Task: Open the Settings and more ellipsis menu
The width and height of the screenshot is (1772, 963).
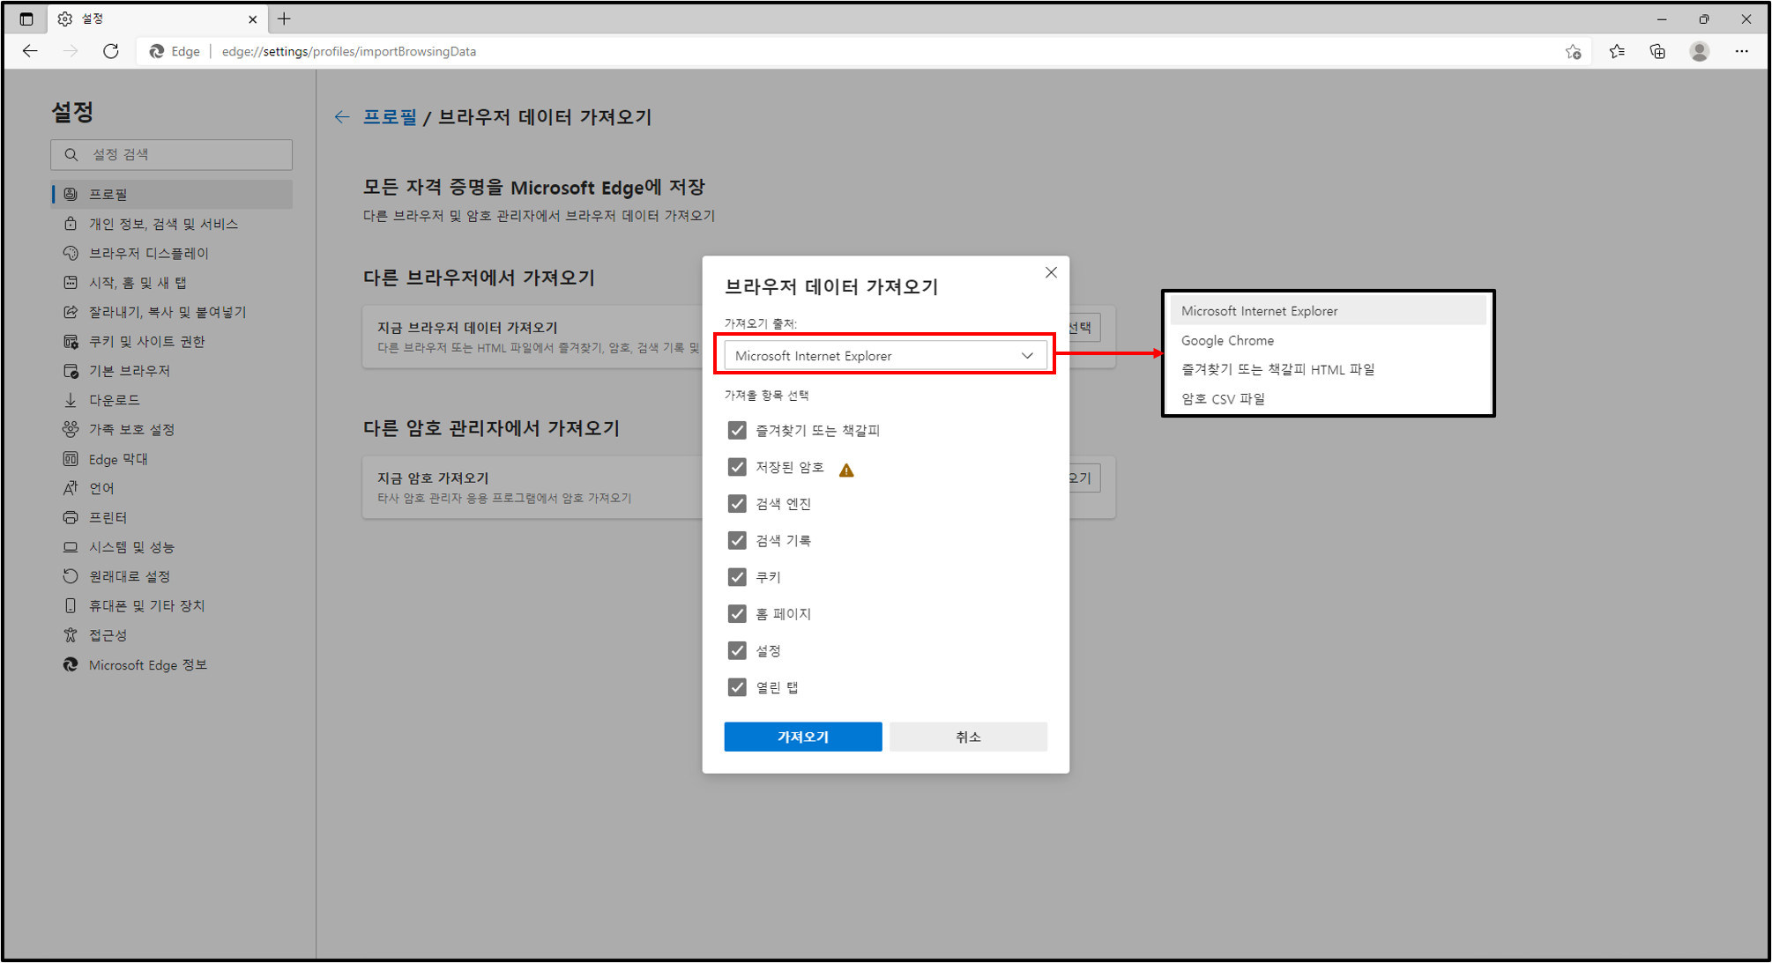Action: coord(1741,51)
